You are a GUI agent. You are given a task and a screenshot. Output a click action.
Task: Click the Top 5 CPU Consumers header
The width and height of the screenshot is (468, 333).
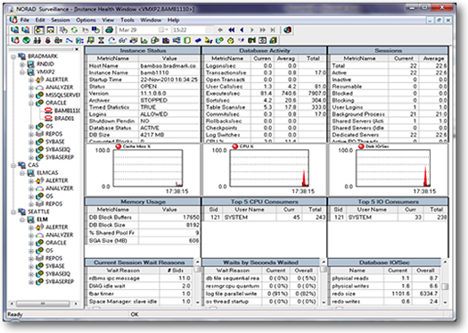[265, 202]
